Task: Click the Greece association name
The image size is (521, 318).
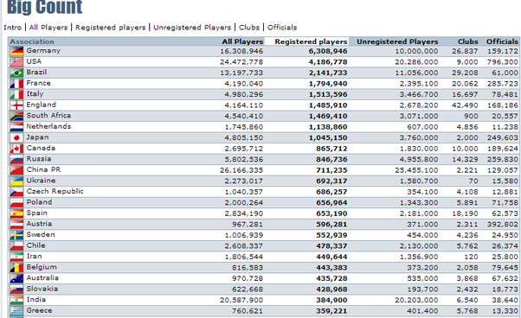Action: [x=39, y=311]
